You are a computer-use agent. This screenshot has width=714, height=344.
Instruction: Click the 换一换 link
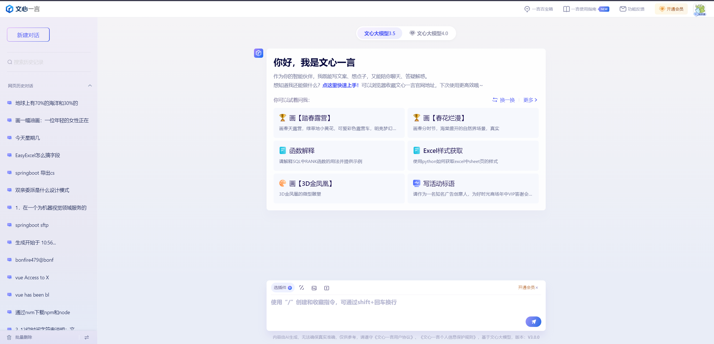(504, 100)
